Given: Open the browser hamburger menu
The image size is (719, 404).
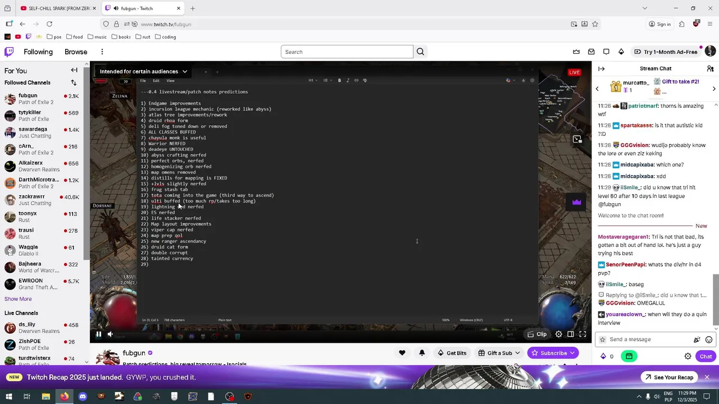Looking at the screenshot, I should tap(711, 24).
